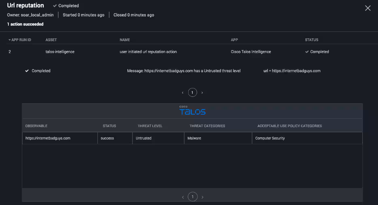Go to next page in upper pagination
Image resolution: width=378 pixels, height=205 pixels.
(x=202, y=93)
